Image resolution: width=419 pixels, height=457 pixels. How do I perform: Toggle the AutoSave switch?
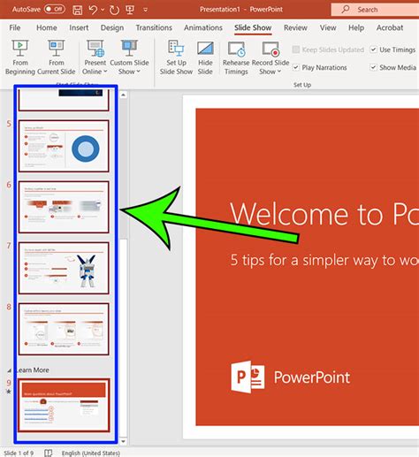pos(55,10)
